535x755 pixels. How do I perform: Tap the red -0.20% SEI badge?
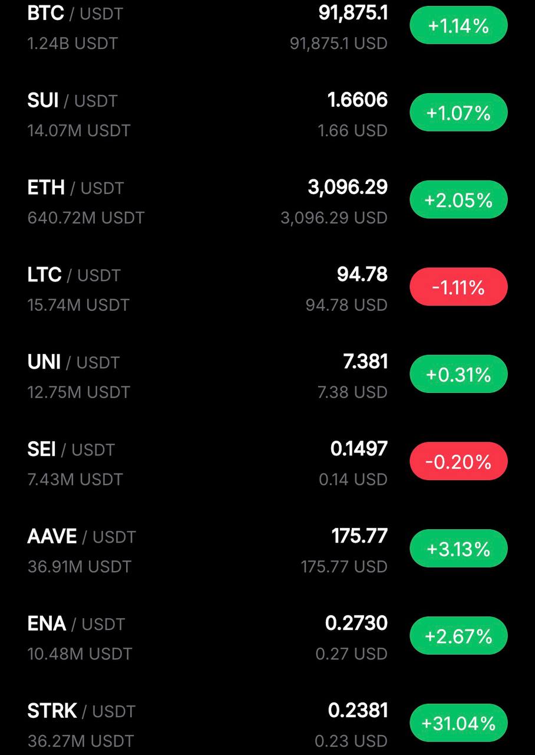pyautogui.click(x=458, y=461)
